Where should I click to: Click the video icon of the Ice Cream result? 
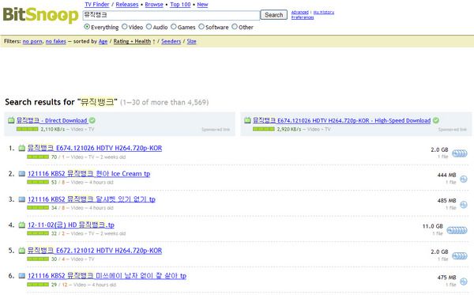click(x=22, y=174)
